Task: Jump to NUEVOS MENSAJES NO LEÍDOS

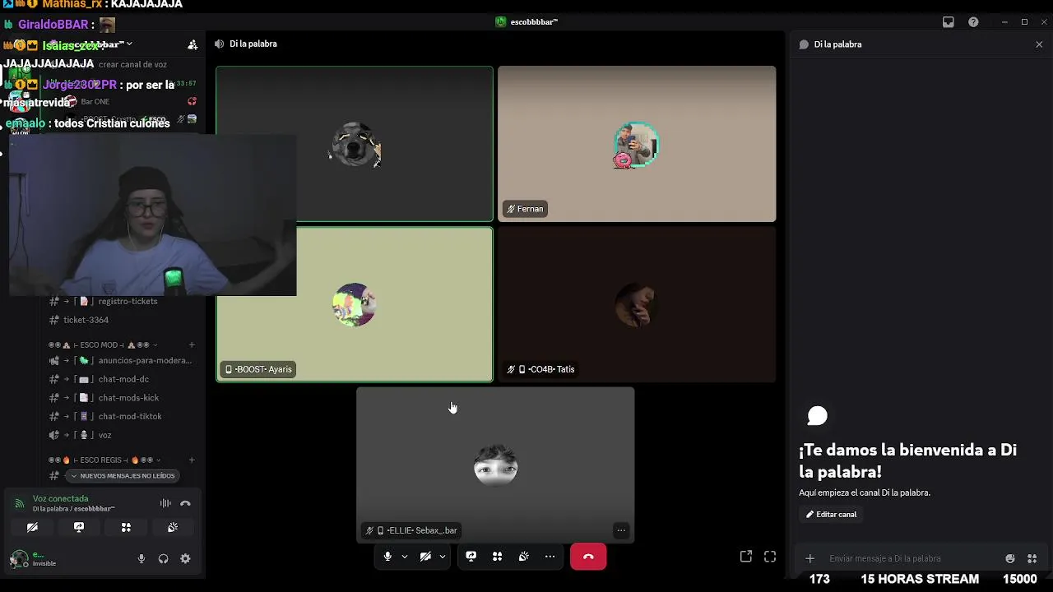Action: point(122,476)
